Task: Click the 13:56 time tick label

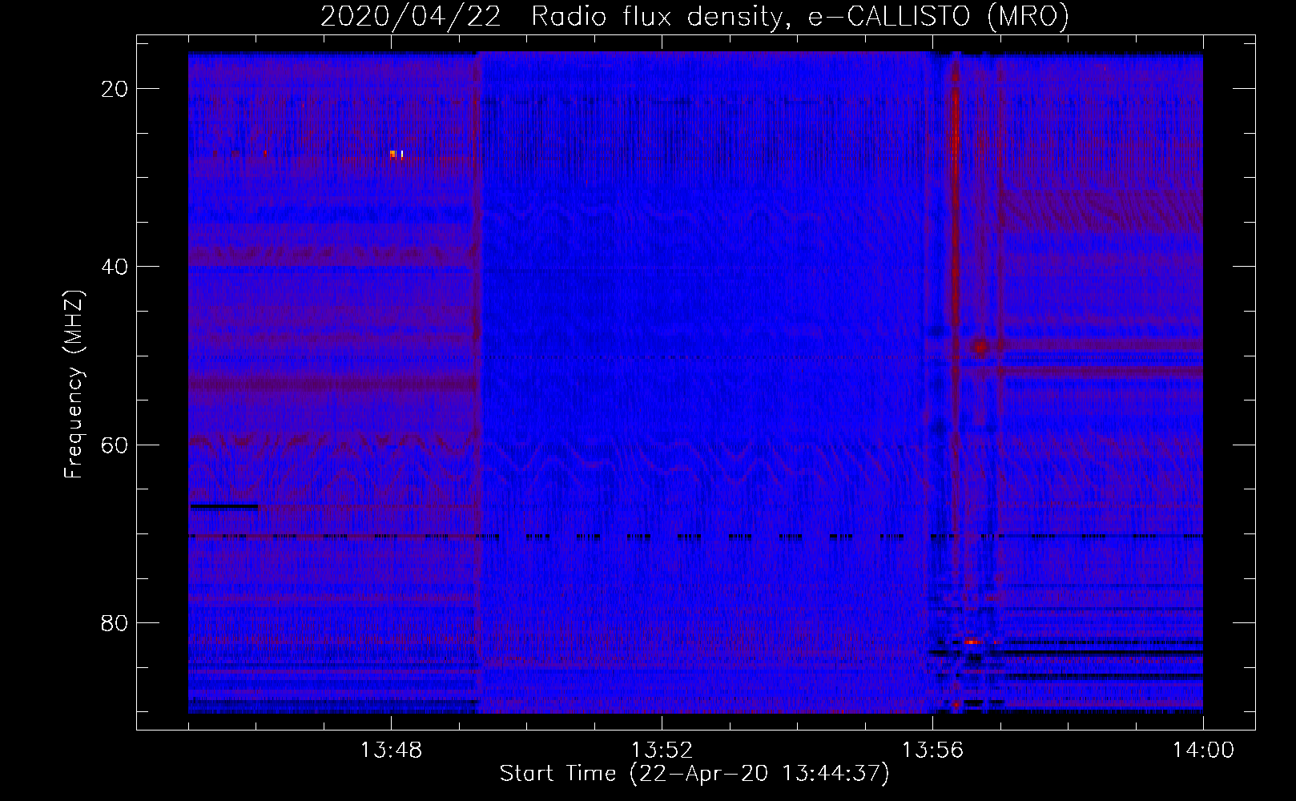Action: pyautogui.click(x=932, y=751)
